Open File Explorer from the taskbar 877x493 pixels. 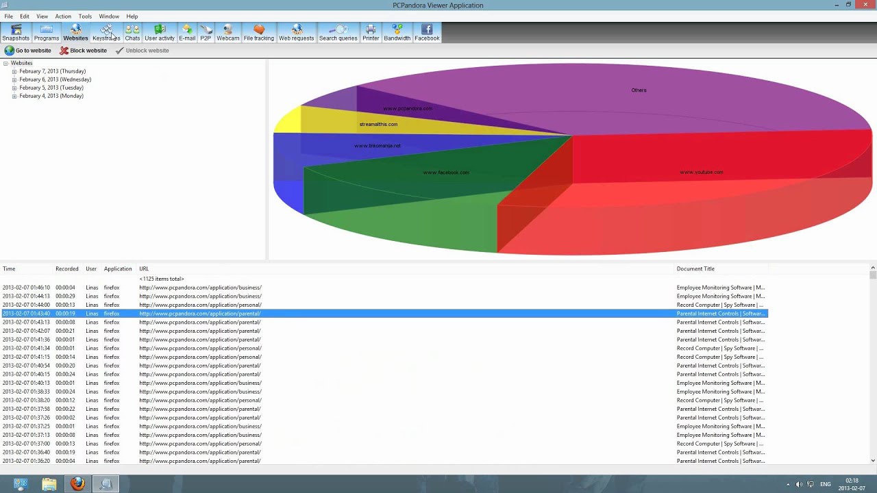[x=49, y=484]
